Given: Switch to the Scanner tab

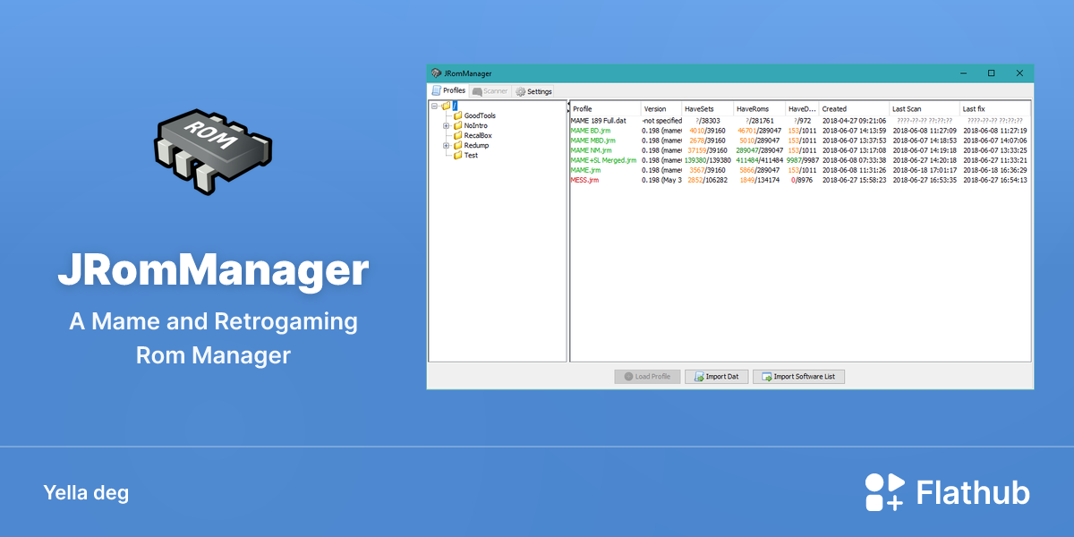Looking at the screenshot, I should pos(490,91).
